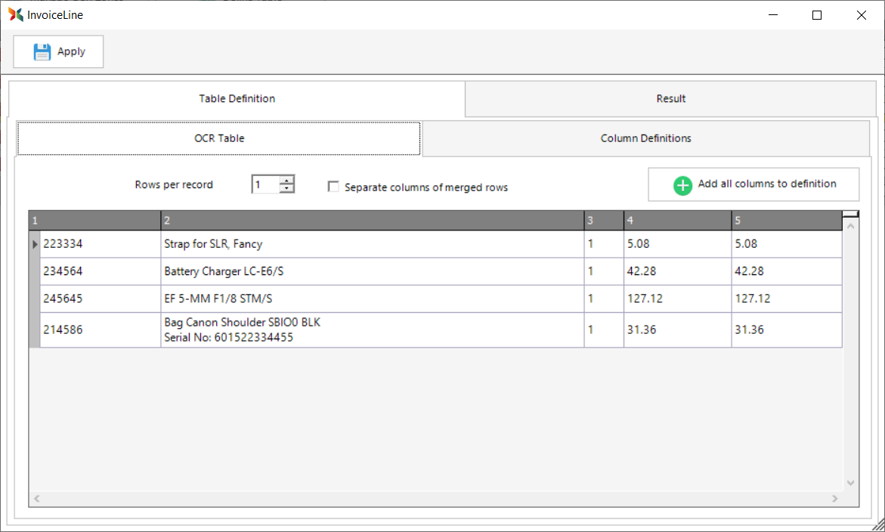Select the Table Definition tab
The width and height of the screenshot is (885, 532).
click(237, 99)
